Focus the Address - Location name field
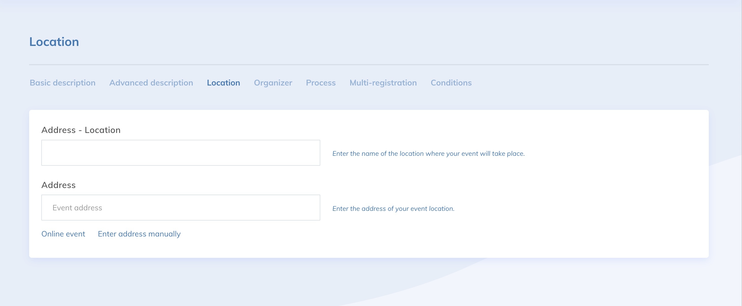 (181, 153)
